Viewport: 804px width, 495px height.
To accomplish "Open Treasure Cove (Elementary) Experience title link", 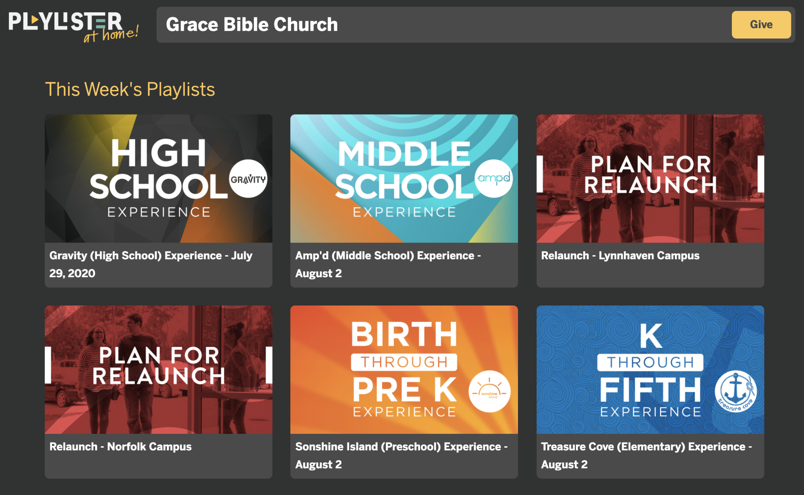I will point(647,455).
